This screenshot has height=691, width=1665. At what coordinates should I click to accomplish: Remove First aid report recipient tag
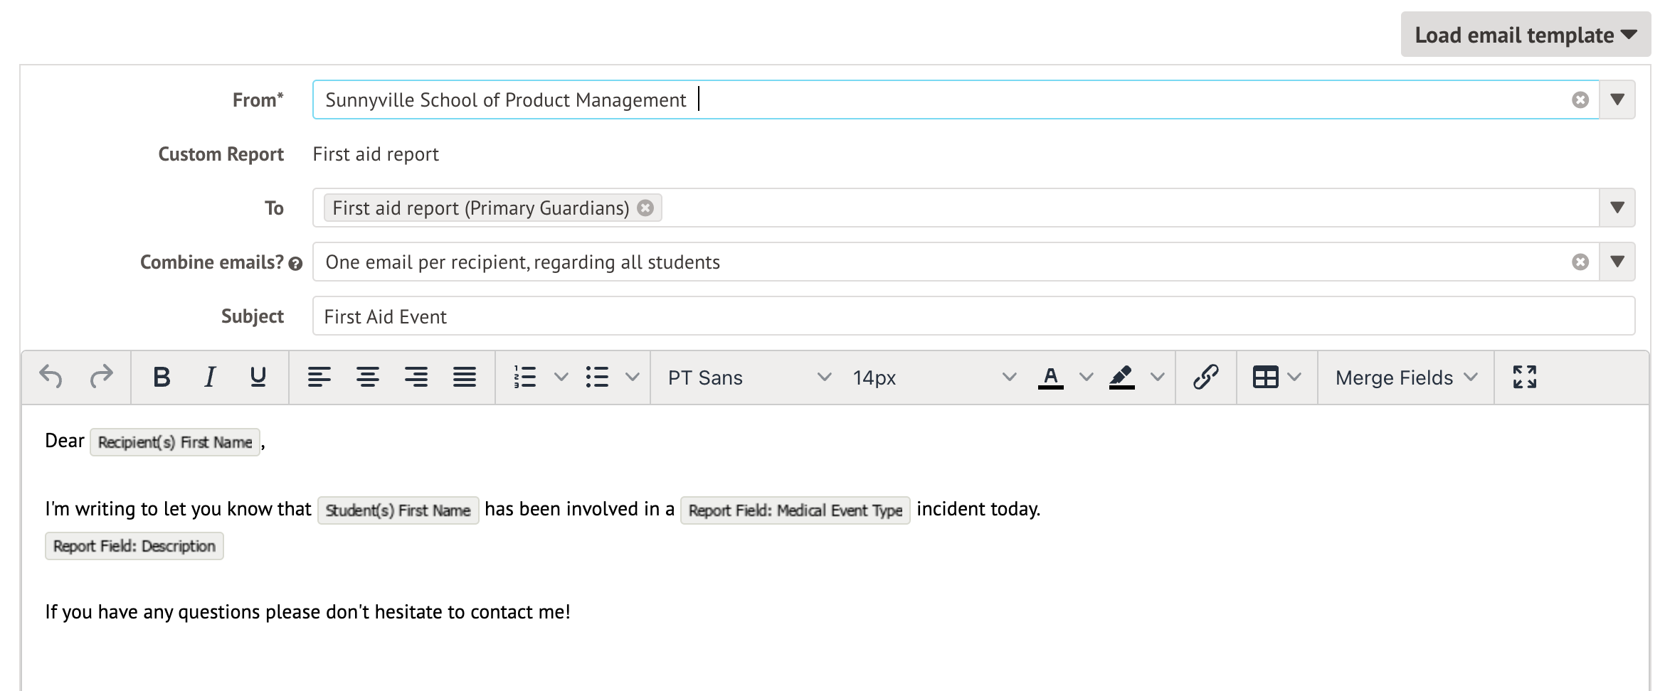645,208
